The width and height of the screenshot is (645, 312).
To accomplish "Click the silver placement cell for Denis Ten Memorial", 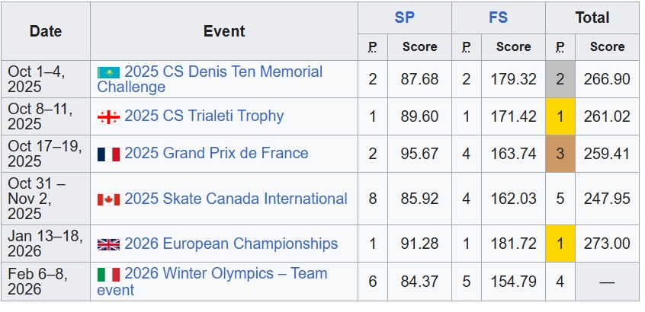I will [560, 79].
